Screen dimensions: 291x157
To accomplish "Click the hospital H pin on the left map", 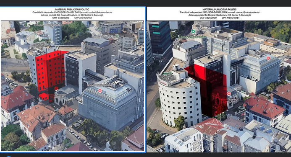I will (x=100, y=91).
